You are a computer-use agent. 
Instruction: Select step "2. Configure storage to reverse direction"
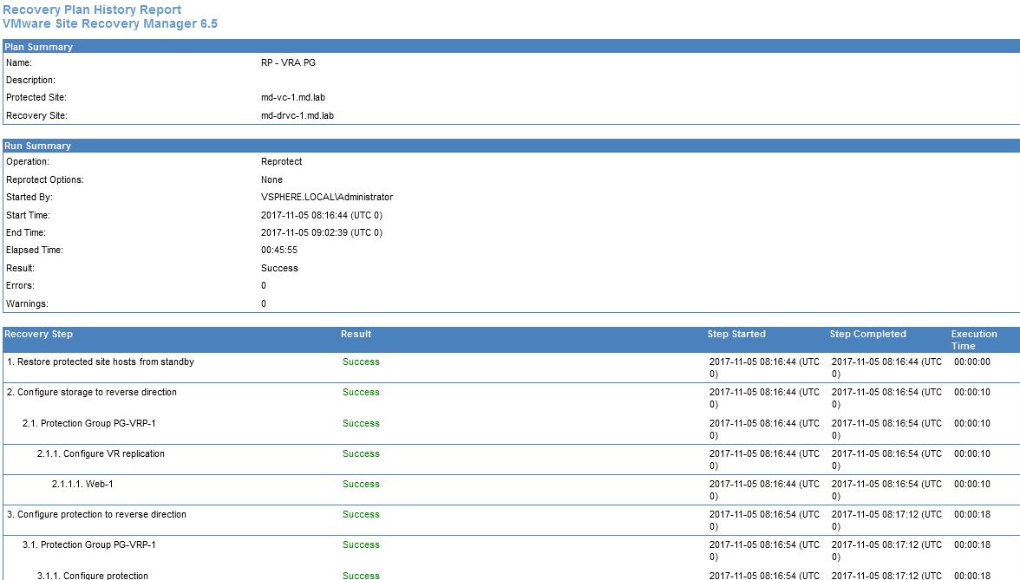click(x=92, y=393)
